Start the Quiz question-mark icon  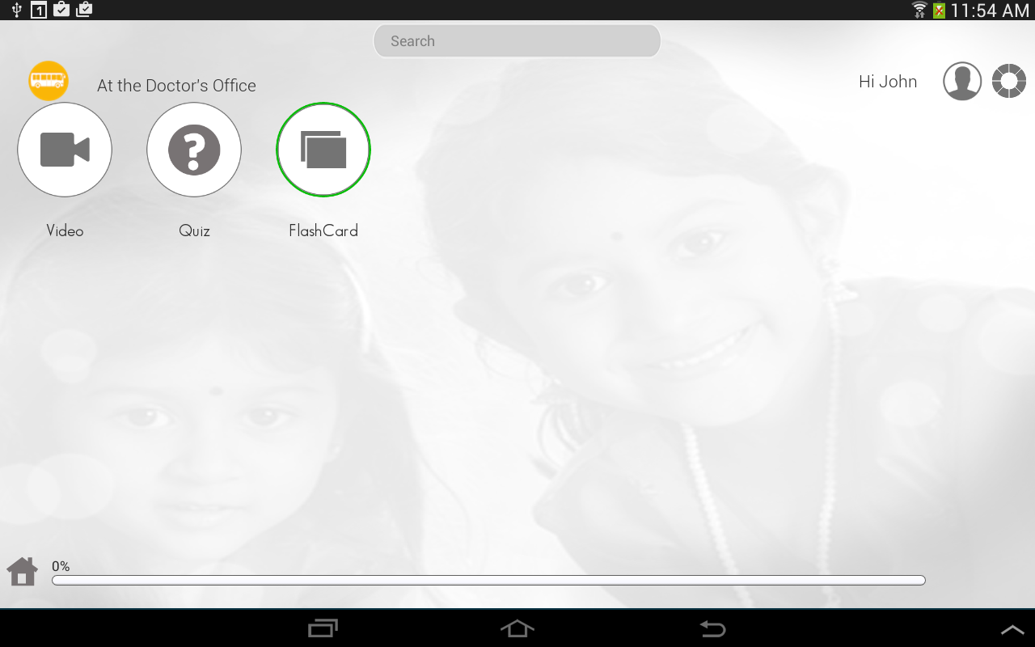click(x=194, y=150)
